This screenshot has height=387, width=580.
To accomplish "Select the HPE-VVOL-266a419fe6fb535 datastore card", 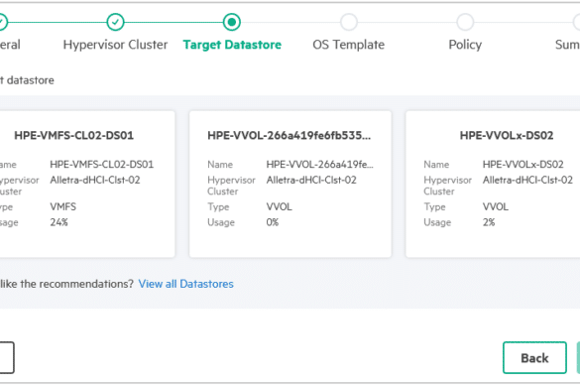I will 290,184.
